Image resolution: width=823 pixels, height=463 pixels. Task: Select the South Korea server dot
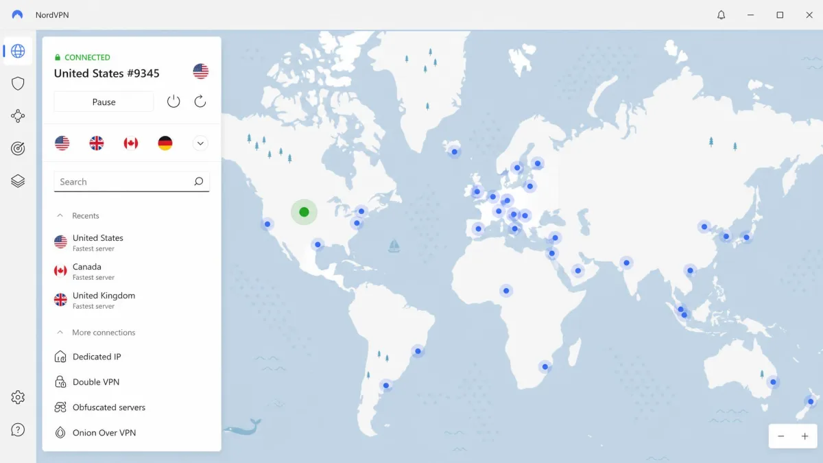click(726, 237)
